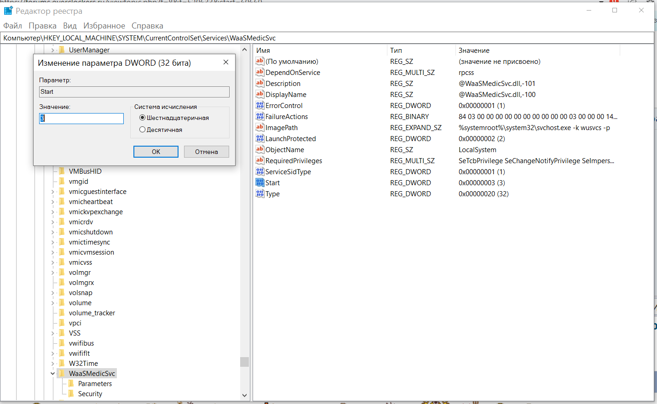The image size is (657, 404).
Task: Expand the W32Time key
Action: click(52, 364)
